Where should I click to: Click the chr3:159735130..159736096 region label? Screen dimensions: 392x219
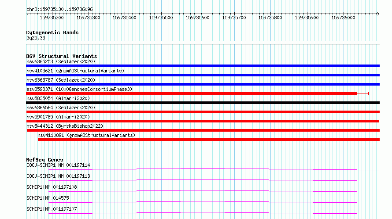tap(59, 9)
